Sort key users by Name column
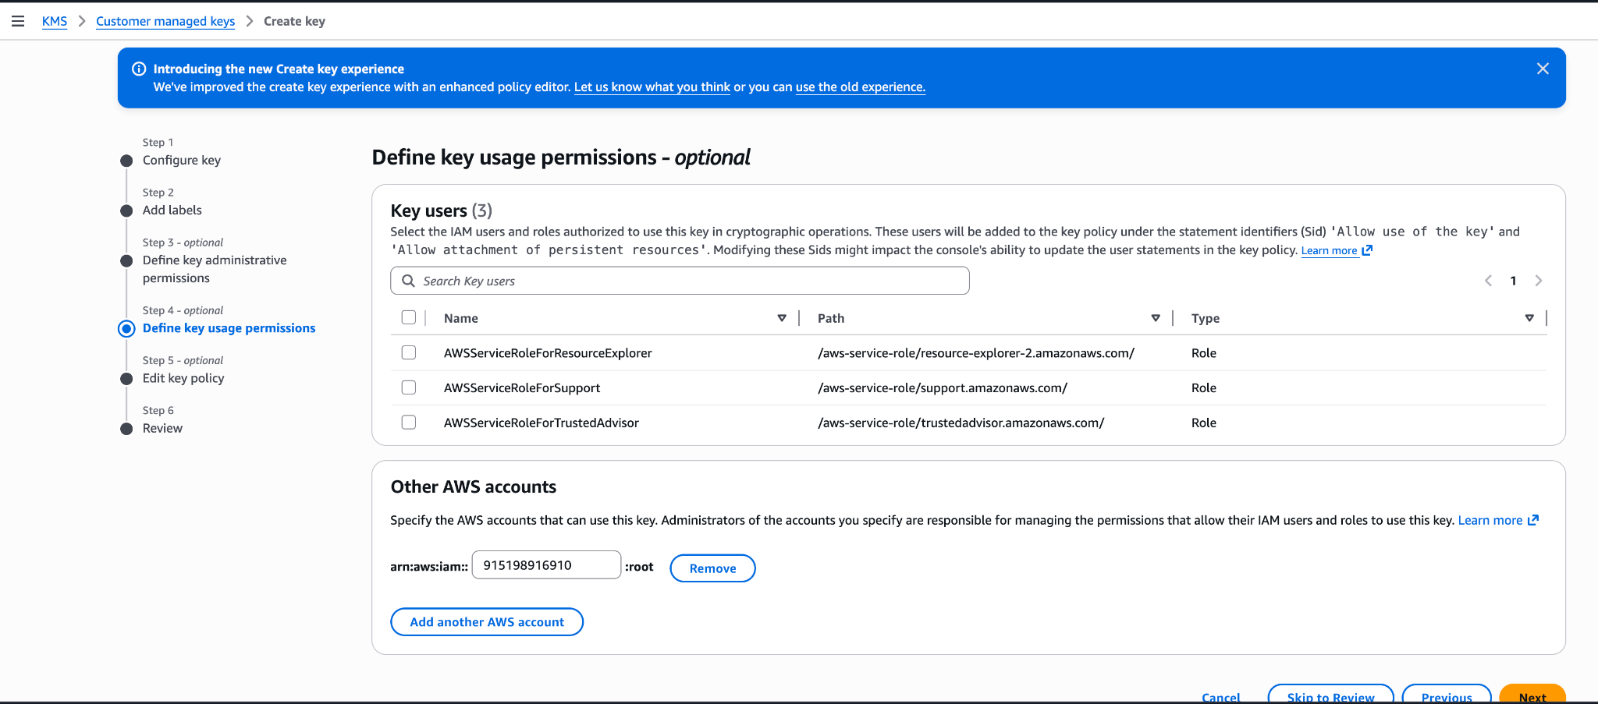This screenshot has width=1598, height=704. (x=782, y=318)
